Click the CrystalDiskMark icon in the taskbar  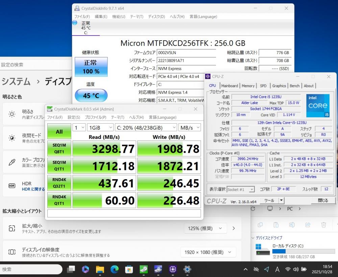(144, 269)
